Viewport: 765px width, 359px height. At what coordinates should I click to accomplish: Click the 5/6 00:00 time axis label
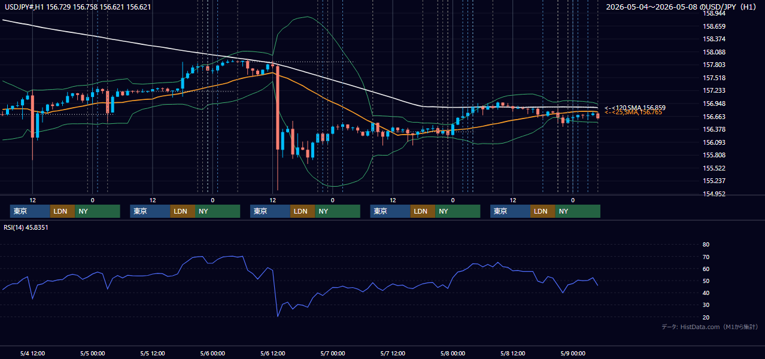pos(212,353)
